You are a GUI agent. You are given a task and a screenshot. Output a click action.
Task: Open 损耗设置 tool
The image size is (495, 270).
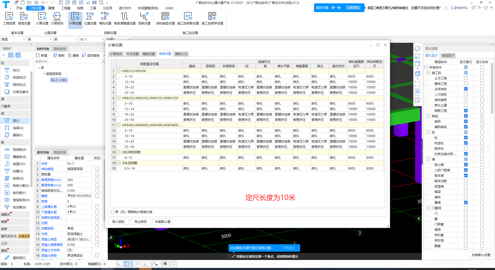(x=144, y=19)
